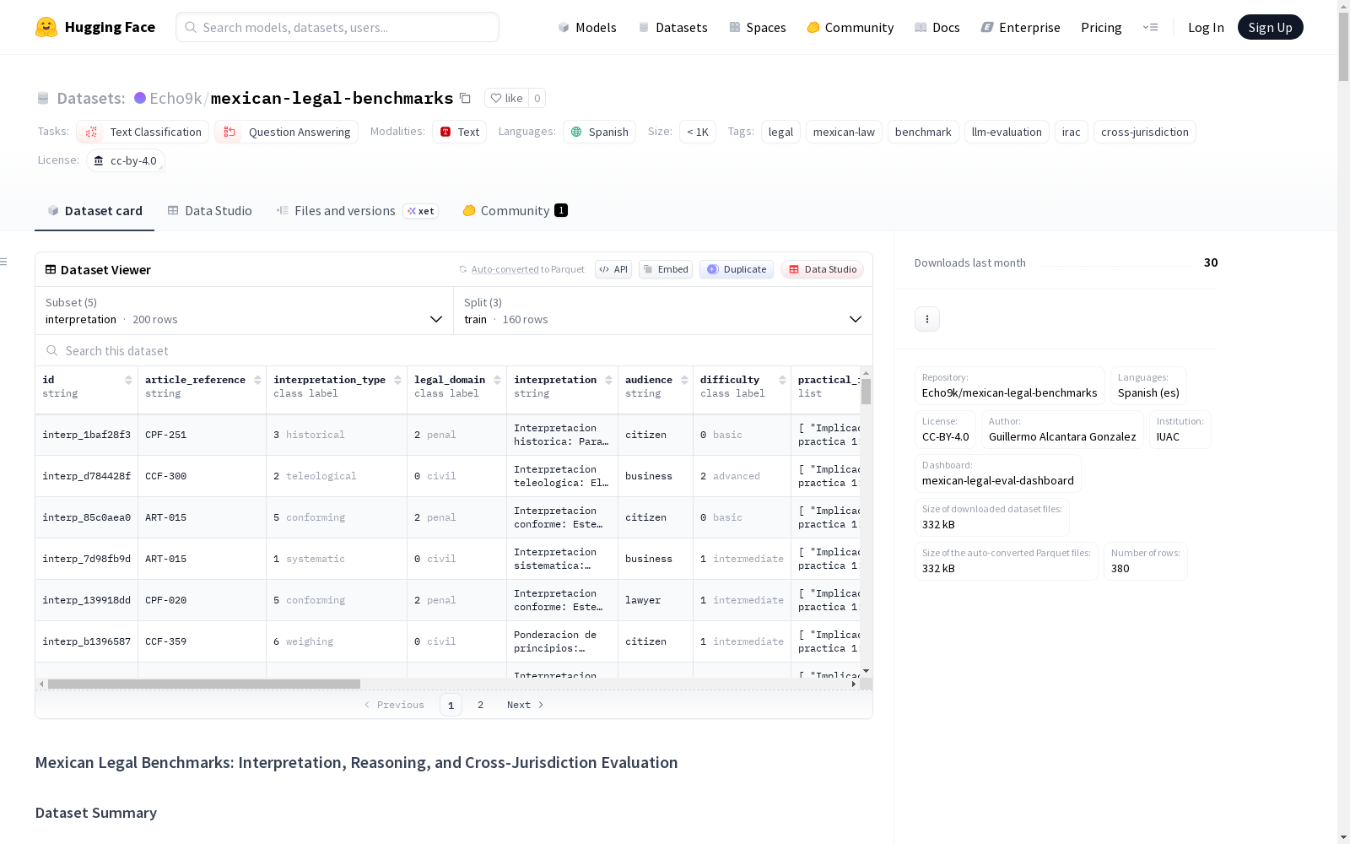The height and width of the screenshot is (844, 1350).
Task: Expand the Split dropdown
Action: [x=663, y=311]
